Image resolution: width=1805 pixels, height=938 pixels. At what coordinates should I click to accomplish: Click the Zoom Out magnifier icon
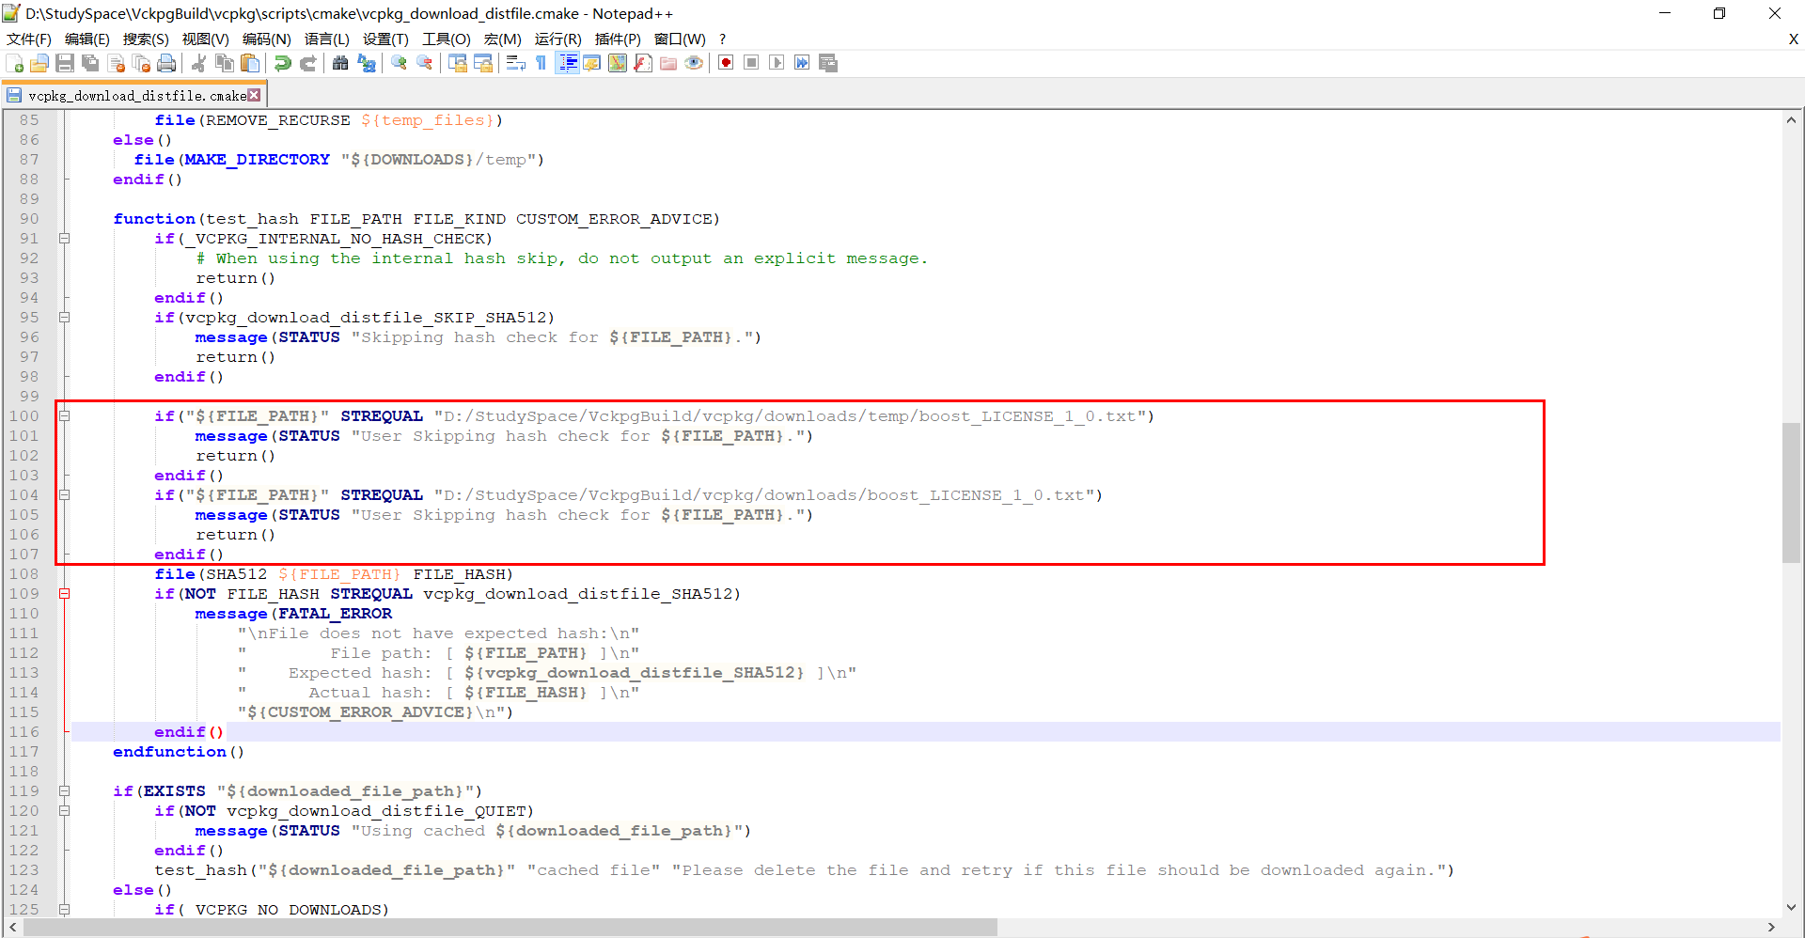(425, 63)
